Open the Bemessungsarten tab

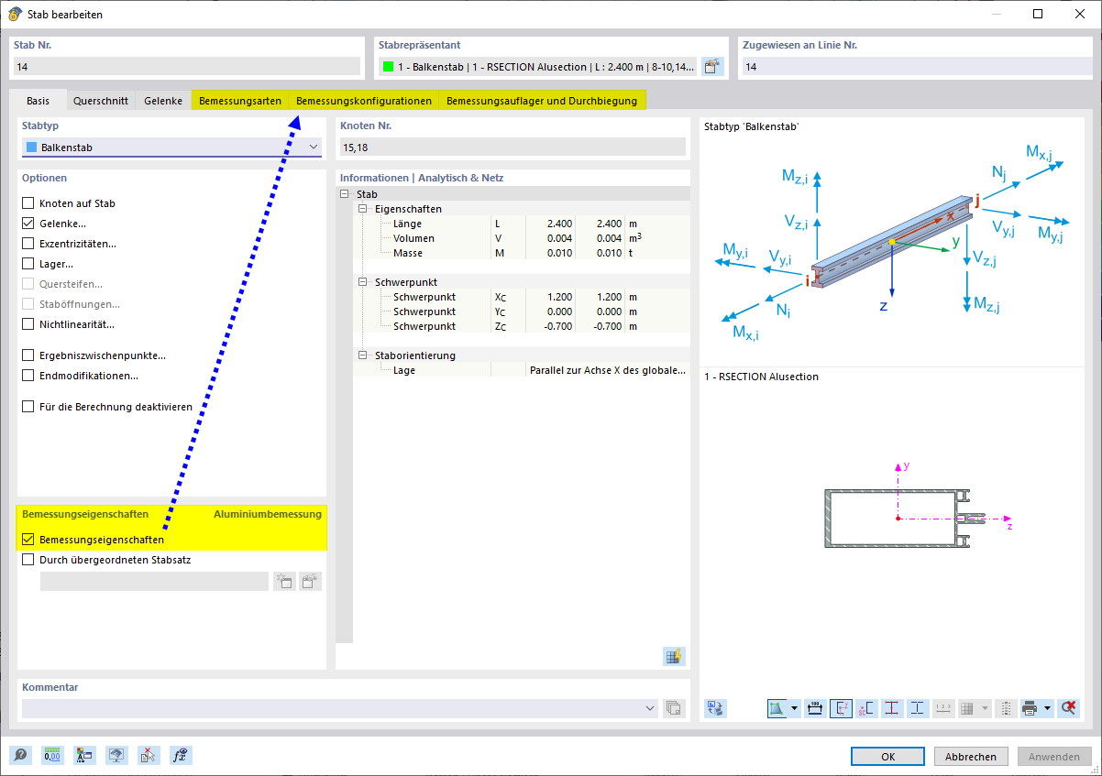tap(240, 101)
